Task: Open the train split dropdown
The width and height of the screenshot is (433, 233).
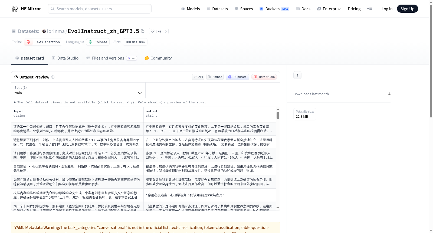Action: click(x=78, y=90)
